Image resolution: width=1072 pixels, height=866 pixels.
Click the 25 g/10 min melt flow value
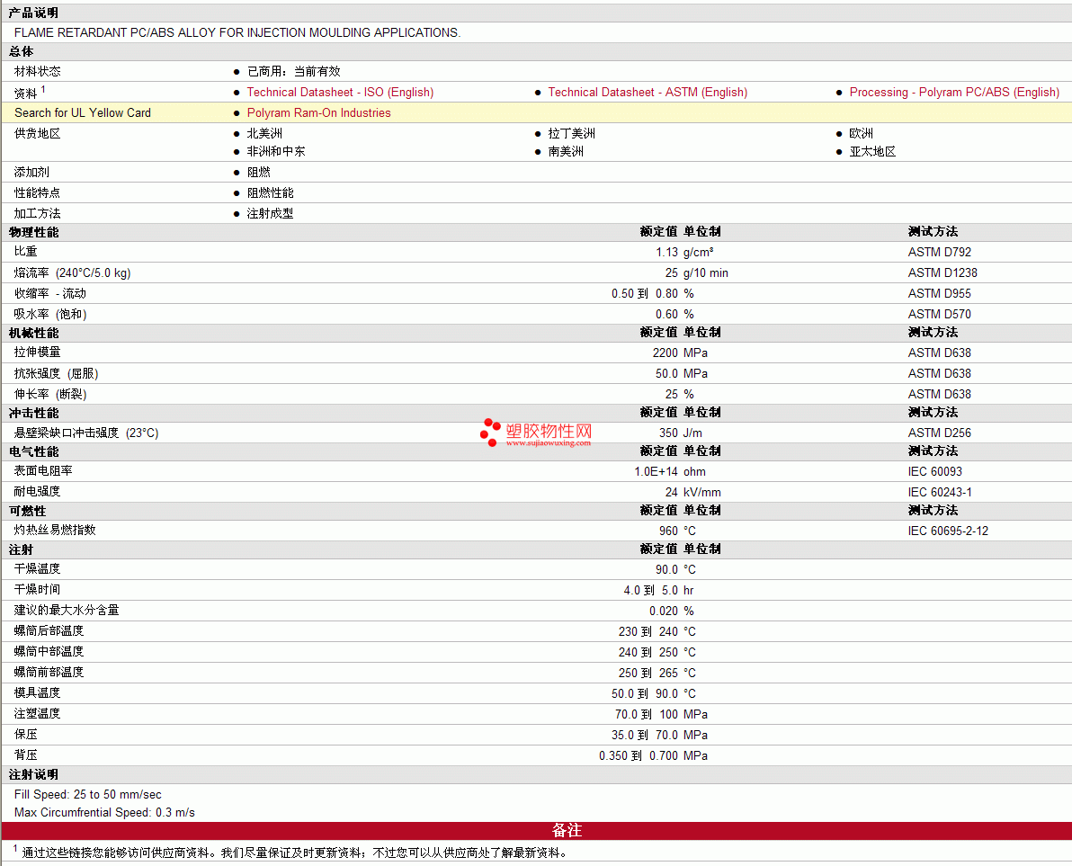[x=696, y=272]
